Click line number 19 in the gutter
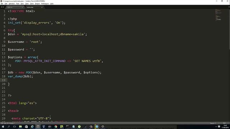The image size is (230, 129). tap(4, 80)
